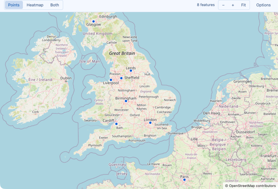Click the 8 features count label
Viewport: 278px width, 189px height.
pyautogui.click(x=206, y=5)
